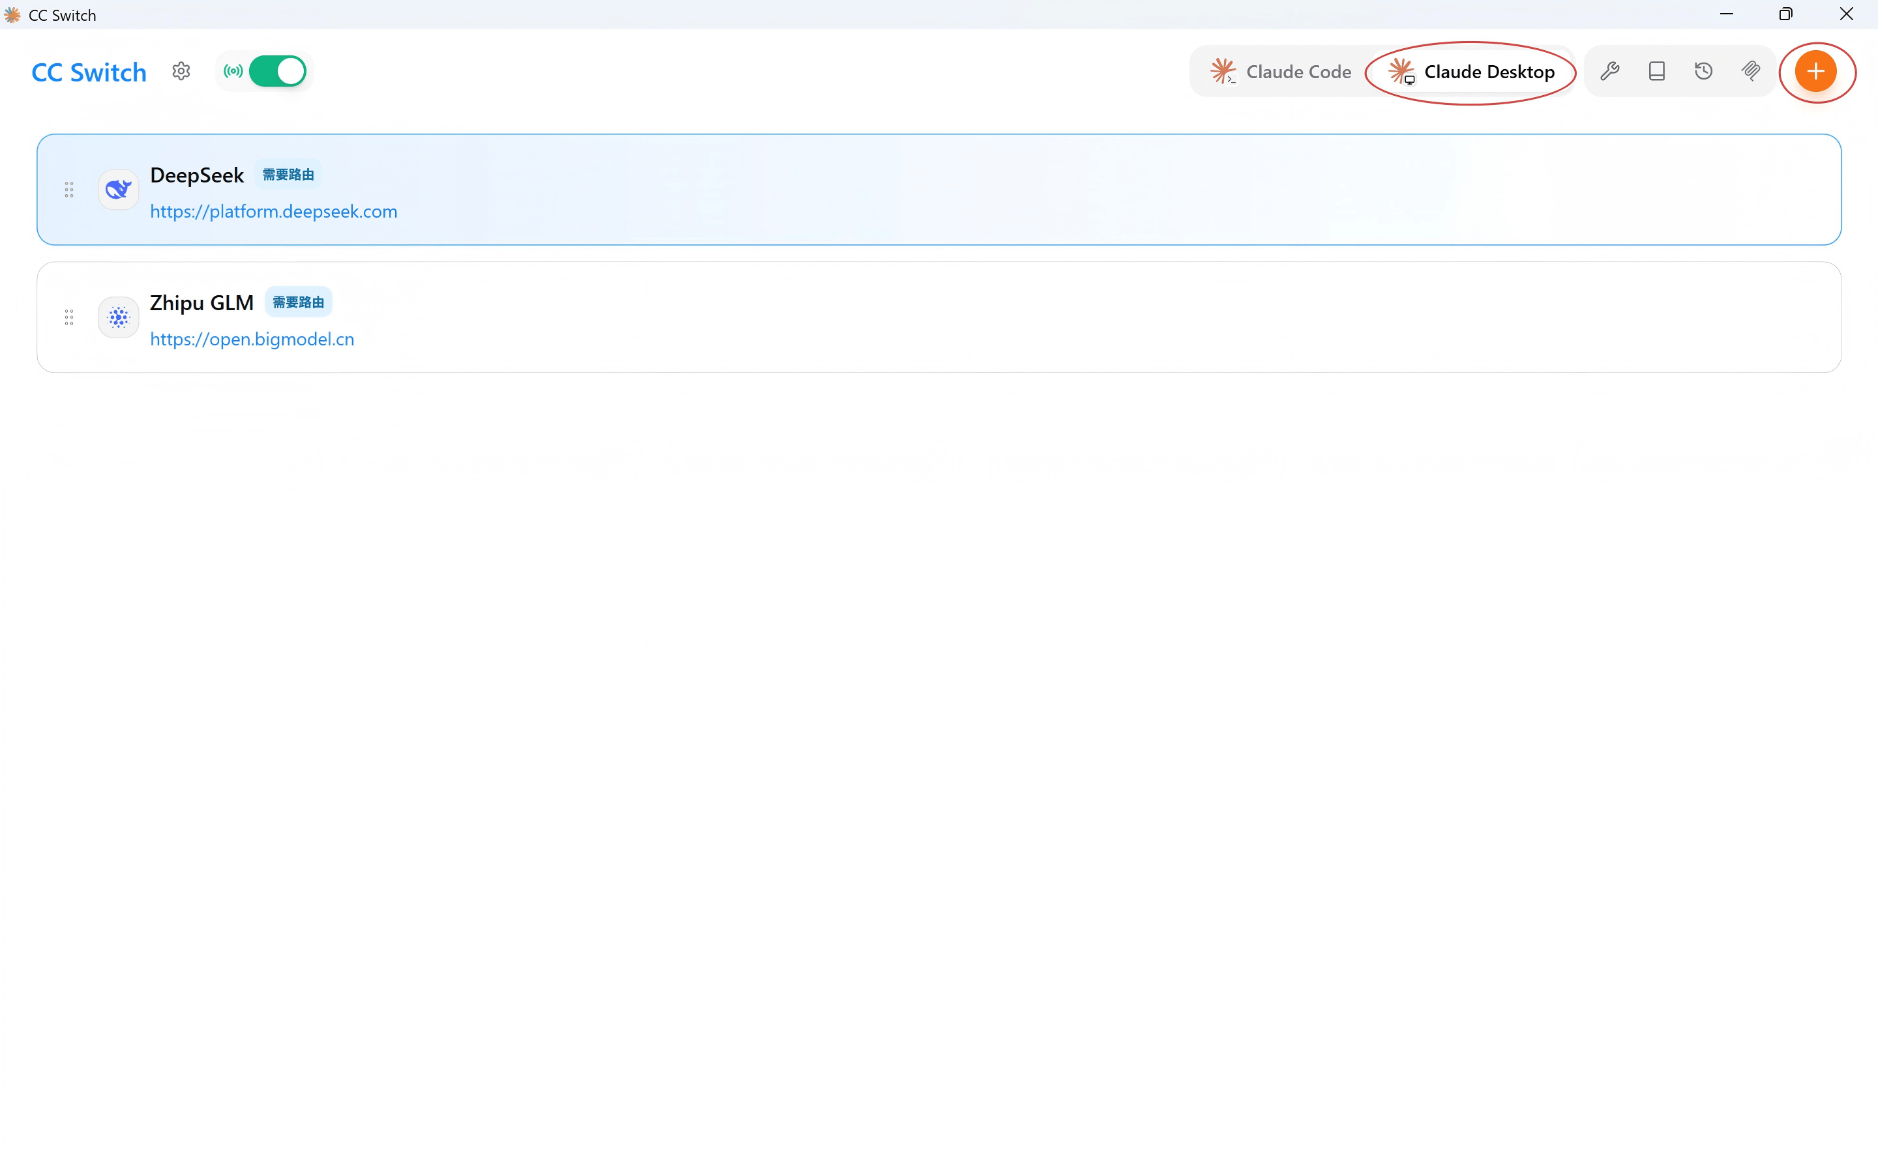The width and height of the screenshot is (1878, 1173).
Task: Click the CC Switch blue title
Action: click(x=89, y=72)
